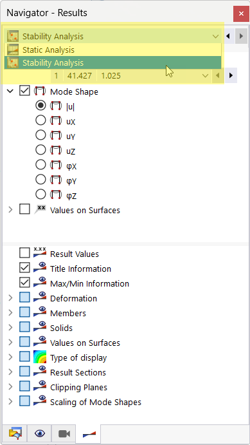
Task: Expand upper Values on Surfaces node
Action: (x=10, y=210)
